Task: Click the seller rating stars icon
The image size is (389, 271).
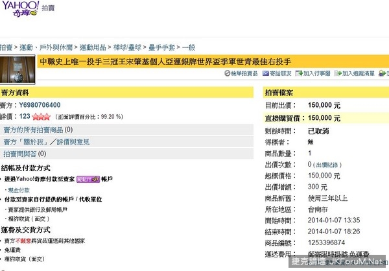Action: (41, 117)
